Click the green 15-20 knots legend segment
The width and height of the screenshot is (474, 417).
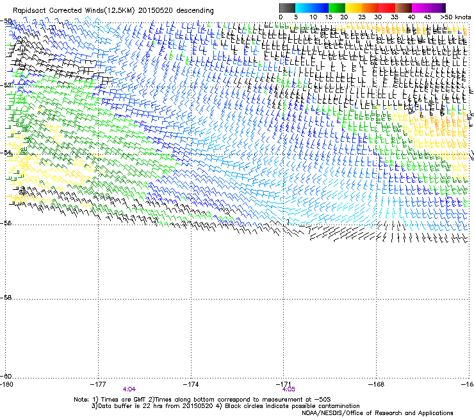coord(337,8)
